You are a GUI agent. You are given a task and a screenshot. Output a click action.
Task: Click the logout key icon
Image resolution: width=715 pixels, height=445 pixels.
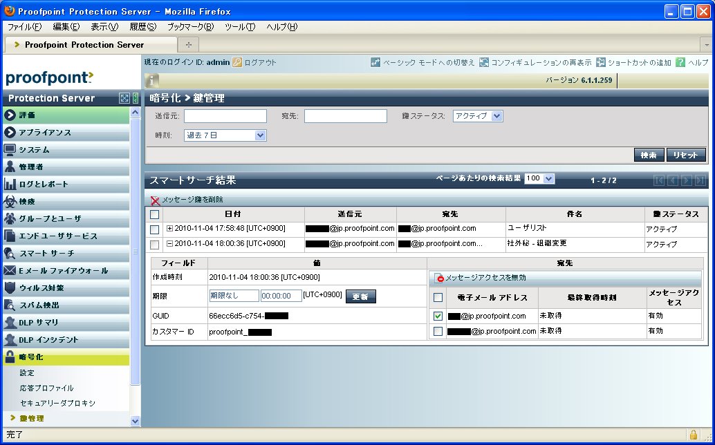pyautogui.click(x=237, y=62)
